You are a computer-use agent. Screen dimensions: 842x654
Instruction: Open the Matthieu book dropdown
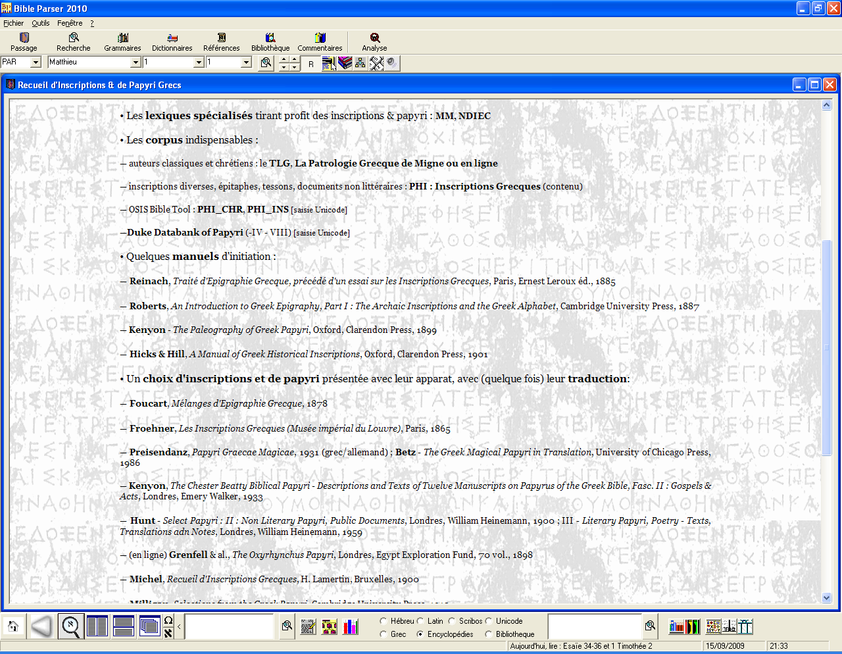coord(136,62)
